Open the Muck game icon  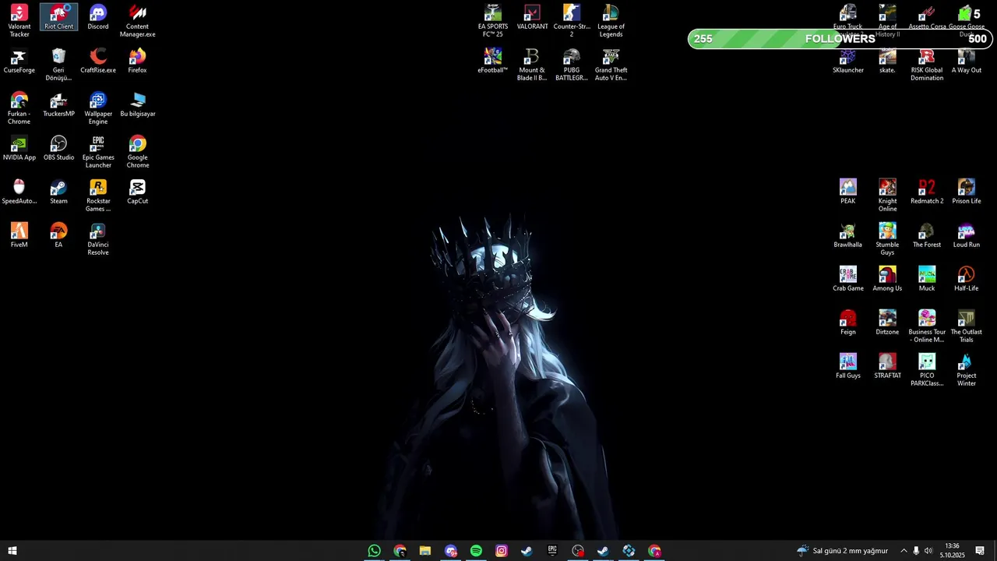tap(927, 279)
